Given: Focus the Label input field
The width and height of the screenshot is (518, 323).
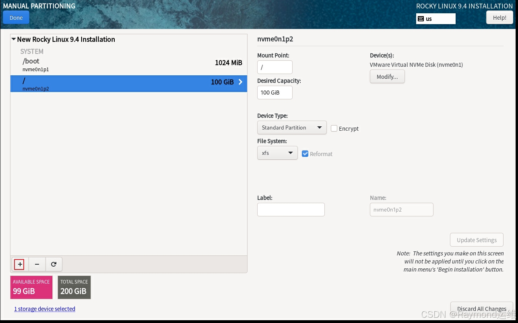Looking at the screenshot, I should tap(291, 210).
